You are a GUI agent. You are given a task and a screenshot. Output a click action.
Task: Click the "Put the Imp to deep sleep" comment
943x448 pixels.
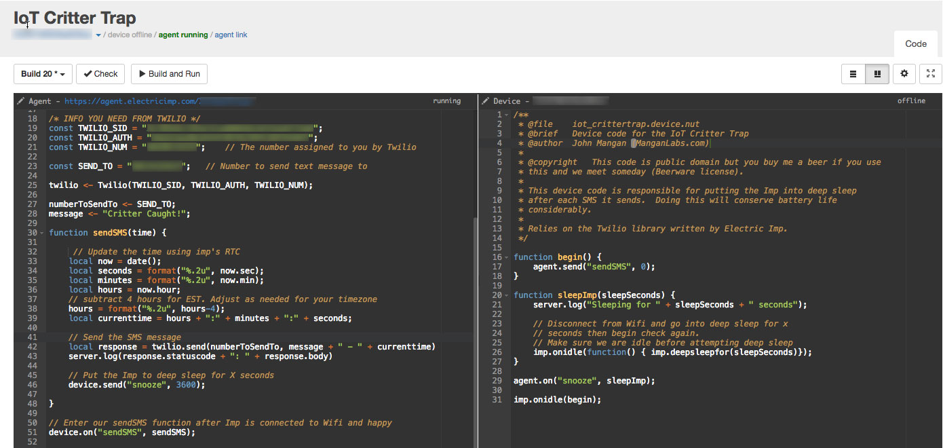click(x=171, y=375)
